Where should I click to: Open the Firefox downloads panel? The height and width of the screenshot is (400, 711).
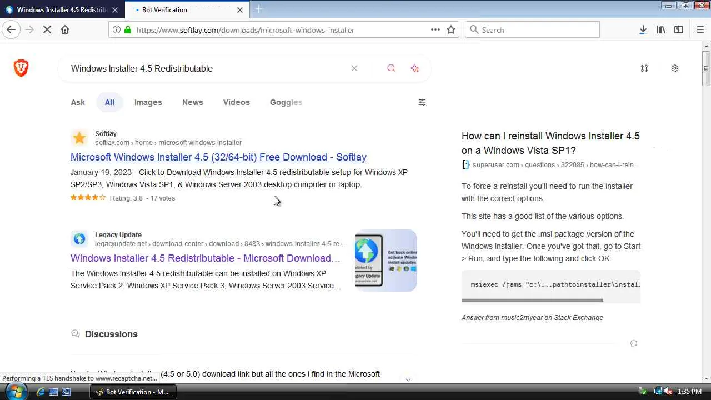[643, 29]
